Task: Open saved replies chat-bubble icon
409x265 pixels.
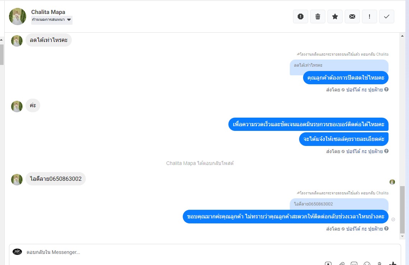Action: click(354, 264)
